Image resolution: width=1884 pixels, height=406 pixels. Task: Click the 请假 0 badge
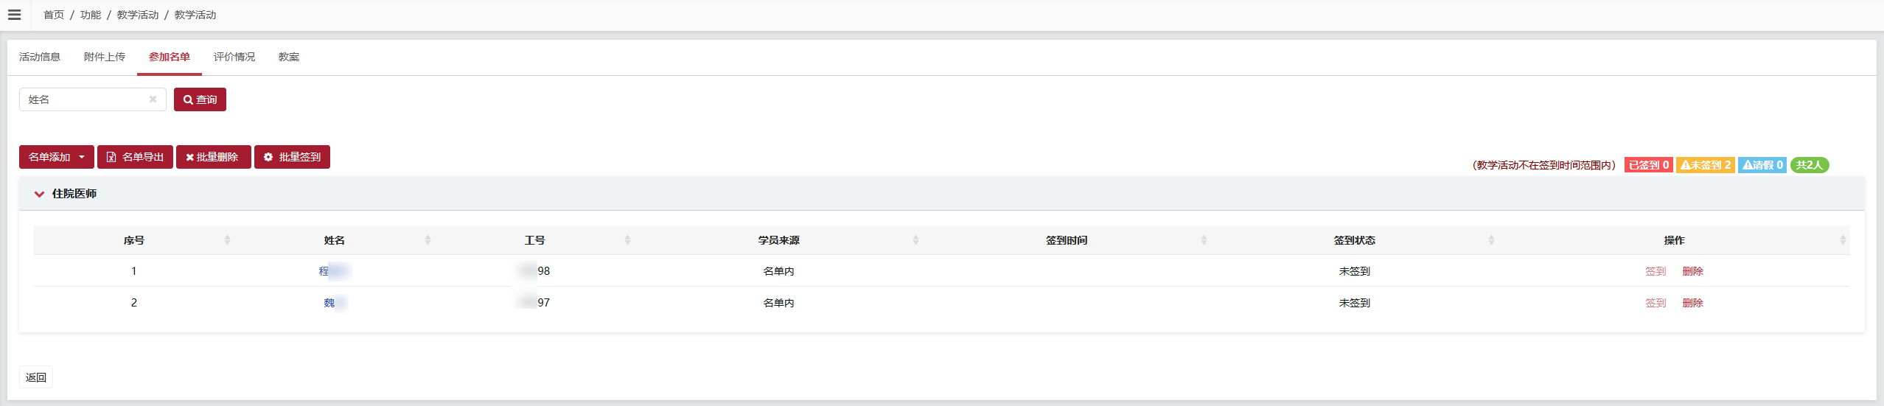point(1762,165)
